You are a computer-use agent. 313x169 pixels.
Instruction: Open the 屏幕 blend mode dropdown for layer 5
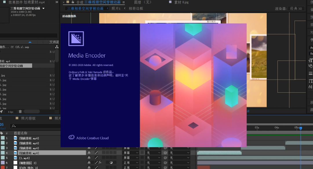(x=130, y=158)
